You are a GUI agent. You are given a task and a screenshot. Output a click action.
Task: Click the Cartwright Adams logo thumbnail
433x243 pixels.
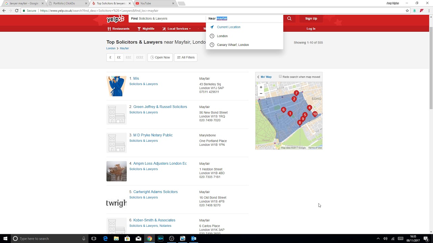(x=116, y=199)
